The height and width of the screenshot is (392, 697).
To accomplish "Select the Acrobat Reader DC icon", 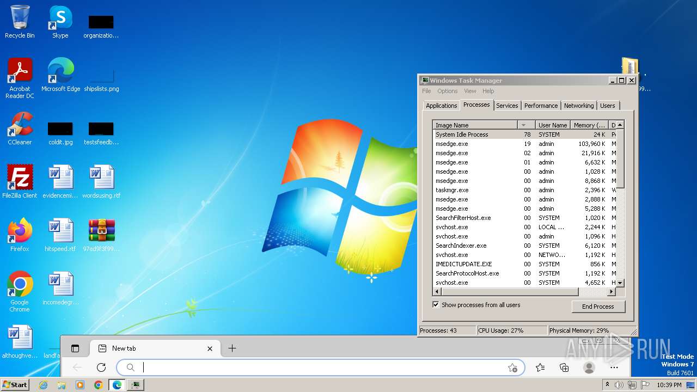I will [x=20, y=78].
